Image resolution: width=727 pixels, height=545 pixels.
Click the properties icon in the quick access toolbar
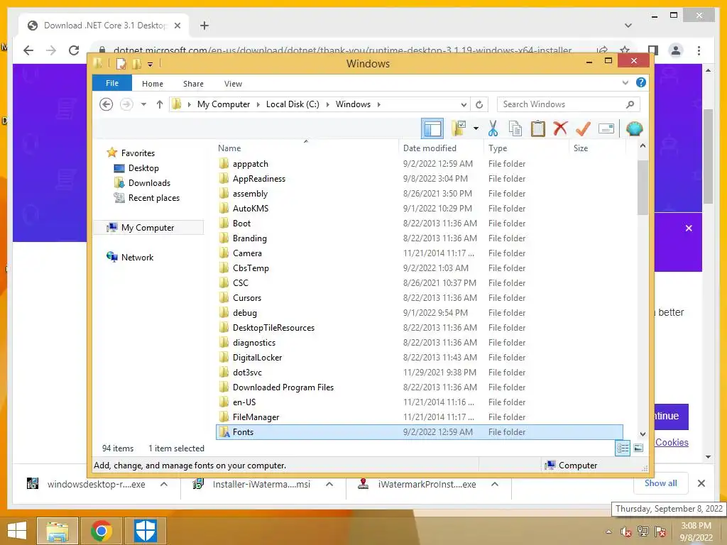(121, 63)
